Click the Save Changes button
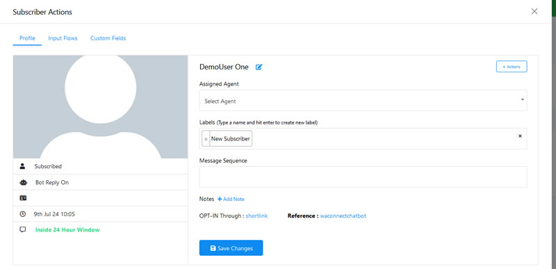 point(231,248)
